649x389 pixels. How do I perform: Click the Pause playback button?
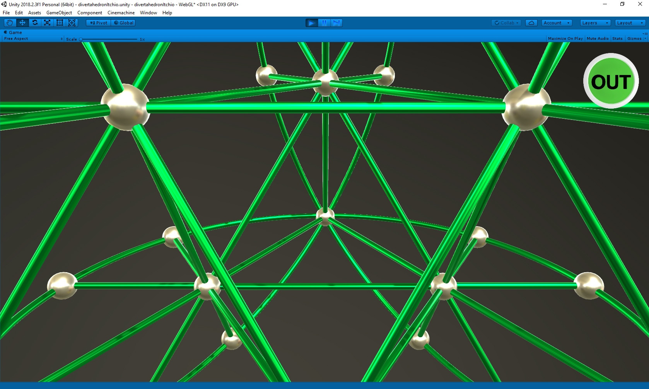tap(324, 23)
